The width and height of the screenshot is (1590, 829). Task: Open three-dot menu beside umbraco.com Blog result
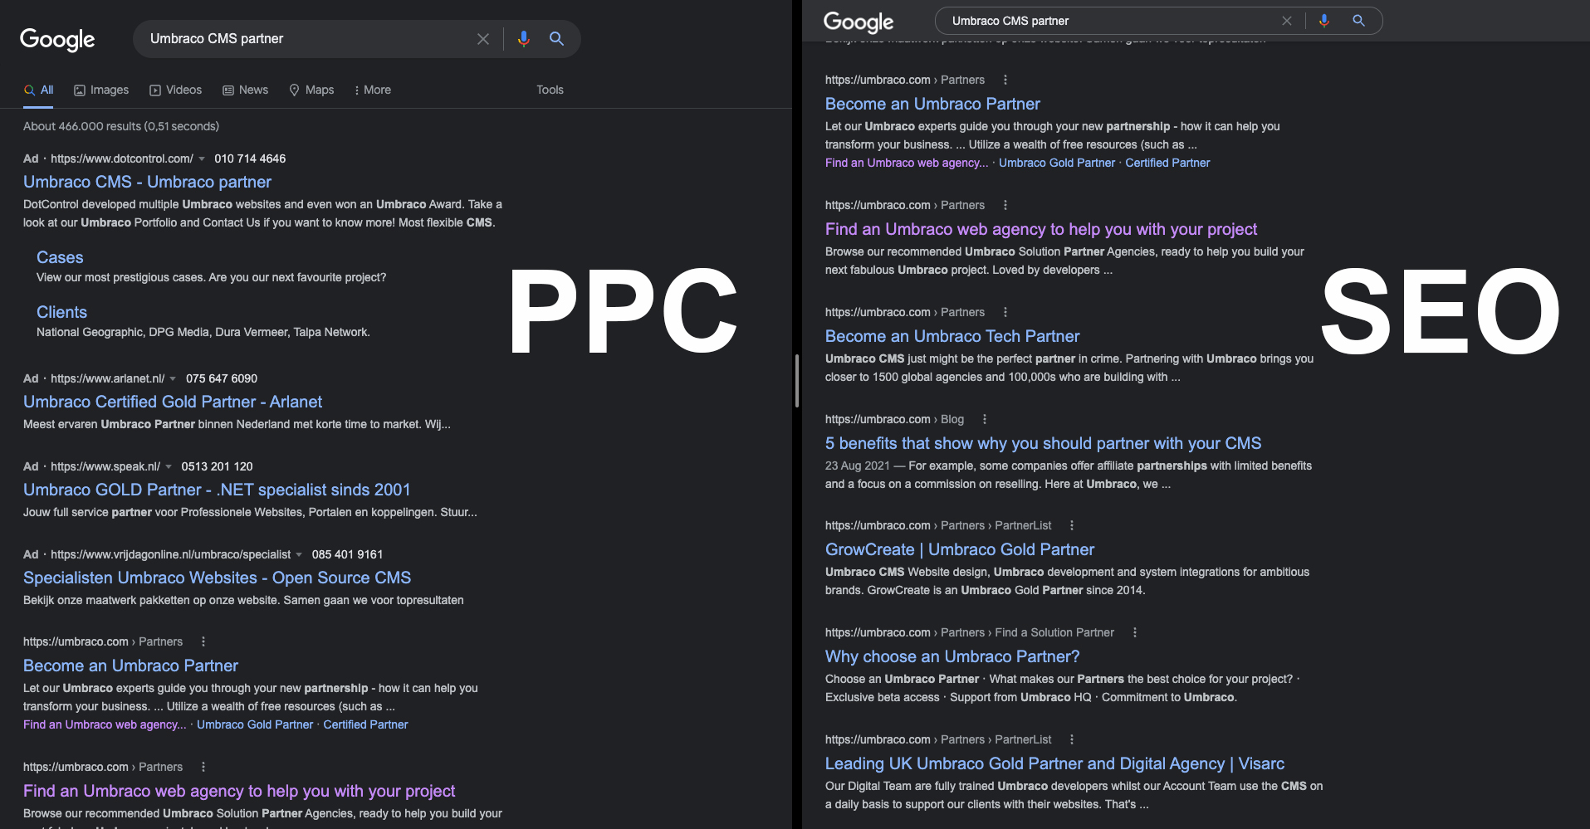tap(985, 419)
